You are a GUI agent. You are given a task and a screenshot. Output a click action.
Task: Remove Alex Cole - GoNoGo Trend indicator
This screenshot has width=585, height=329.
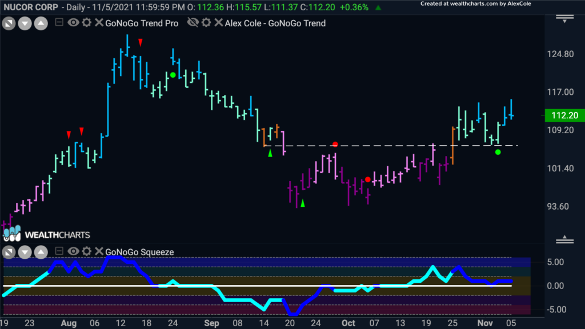[x=219, y=23]
